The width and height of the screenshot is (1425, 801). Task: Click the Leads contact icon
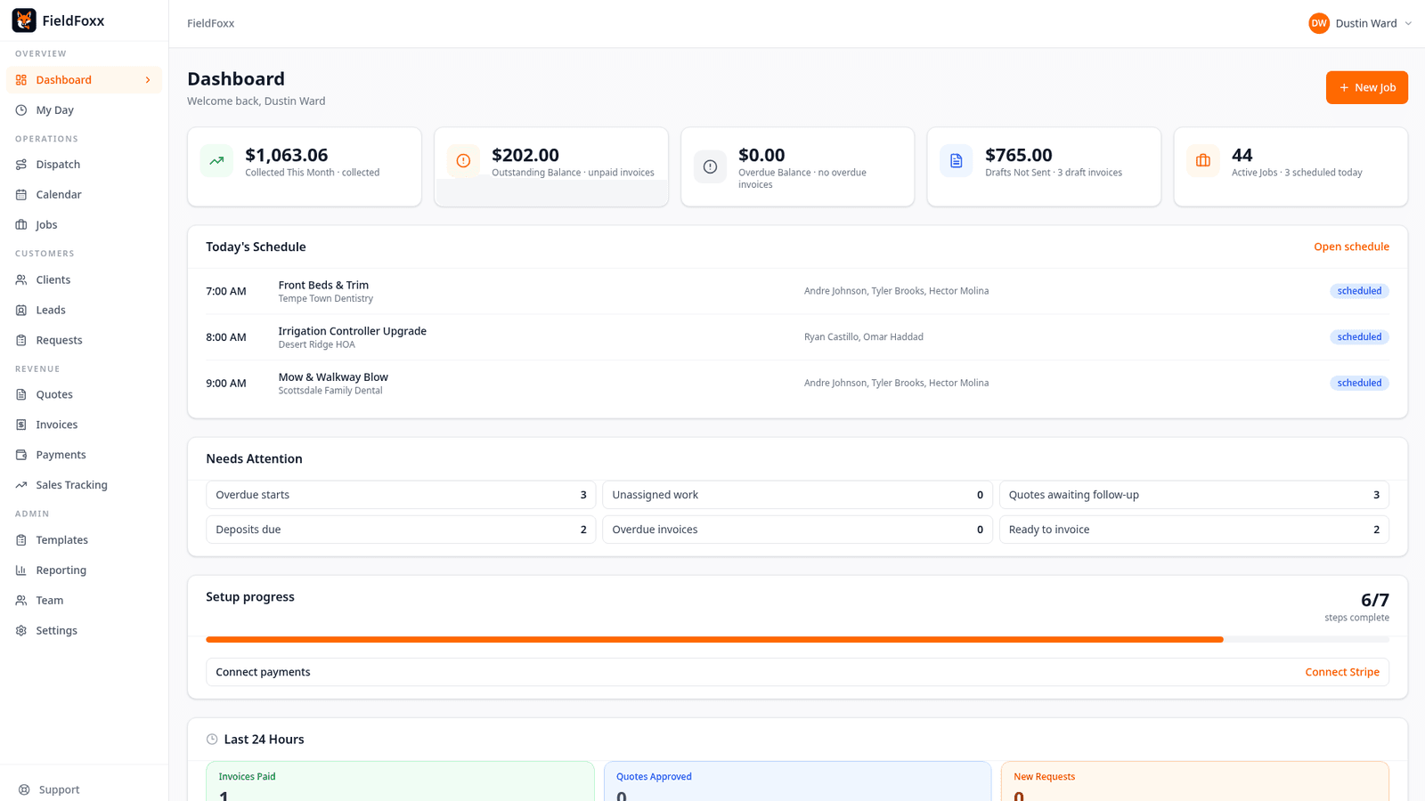point(21,310)
